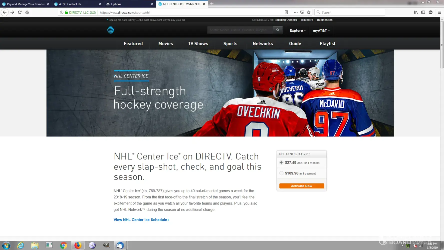Open Chrome from the taskbar
This screenshot has height=250, width=444.
pyautogui.click(x=63, y=245)
